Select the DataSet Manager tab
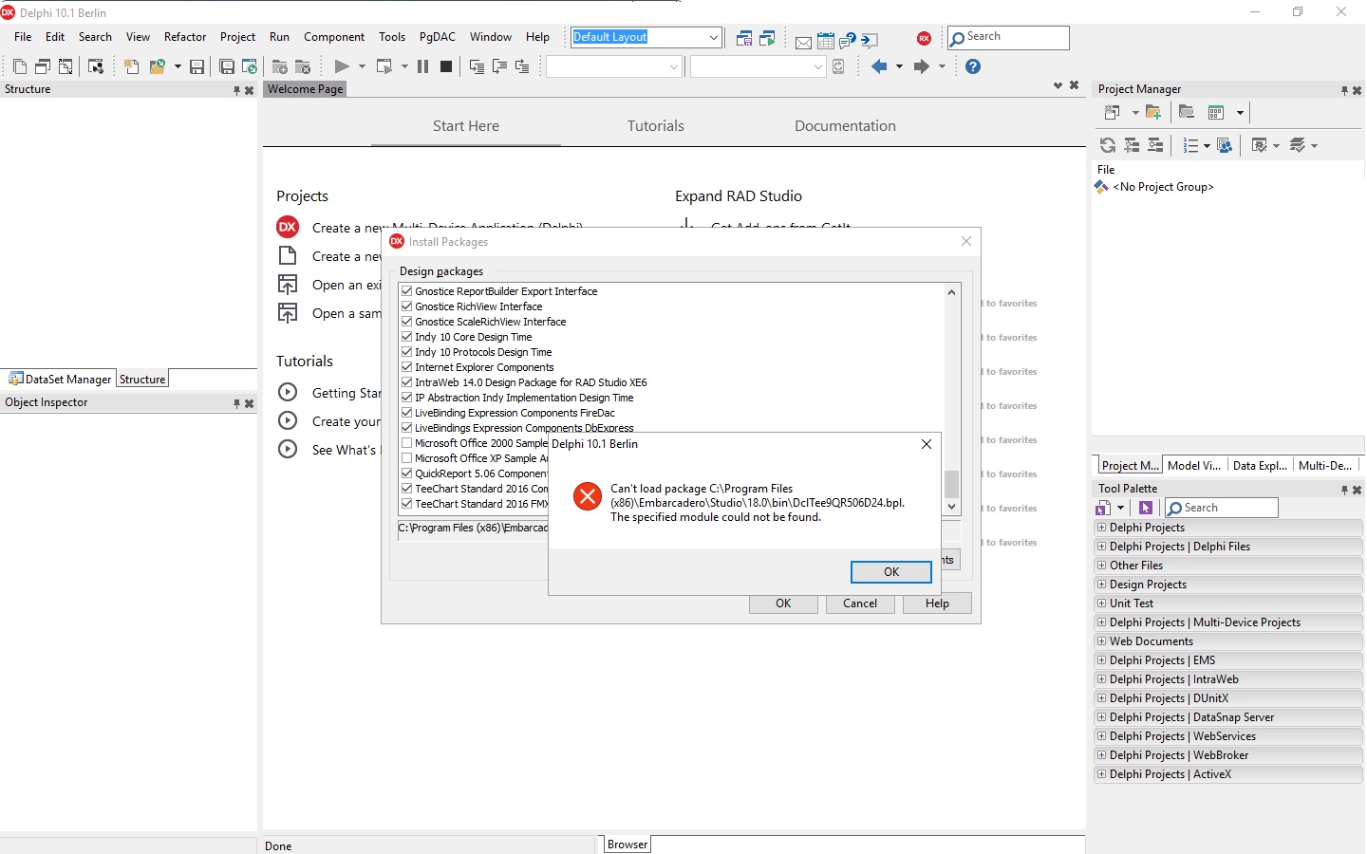The image size is (1367, 854). coord(60,379)
